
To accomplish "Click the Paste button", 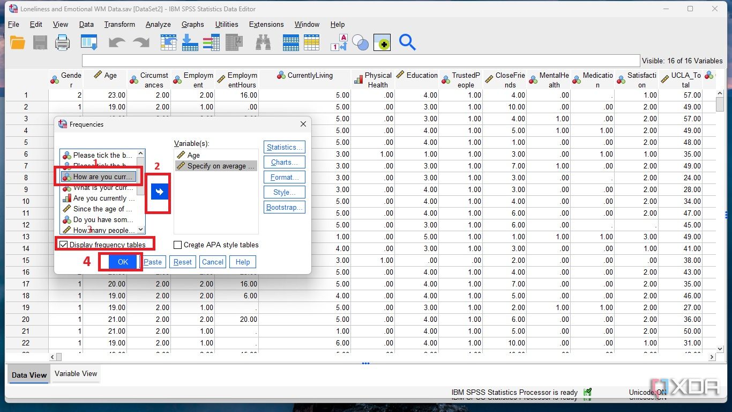I will pos(153,262).
